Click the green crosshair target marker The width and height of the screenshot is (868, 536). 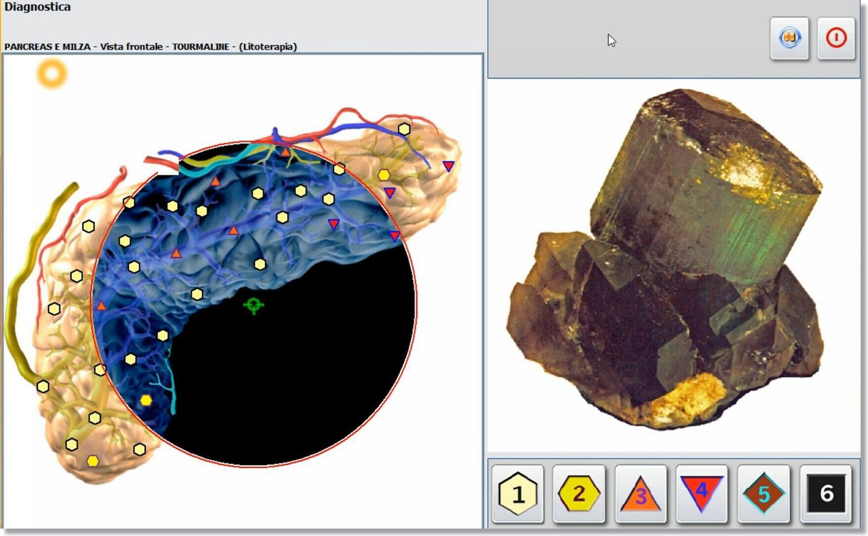click(253, 305)
